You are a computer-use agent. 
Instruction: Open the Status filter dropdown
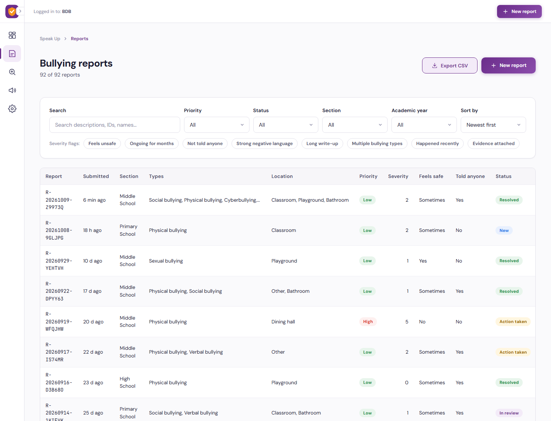pos(286,125)
